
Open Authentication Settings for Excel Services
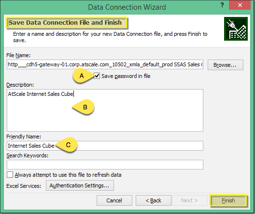pyautogui.click(x=80, y=185)
